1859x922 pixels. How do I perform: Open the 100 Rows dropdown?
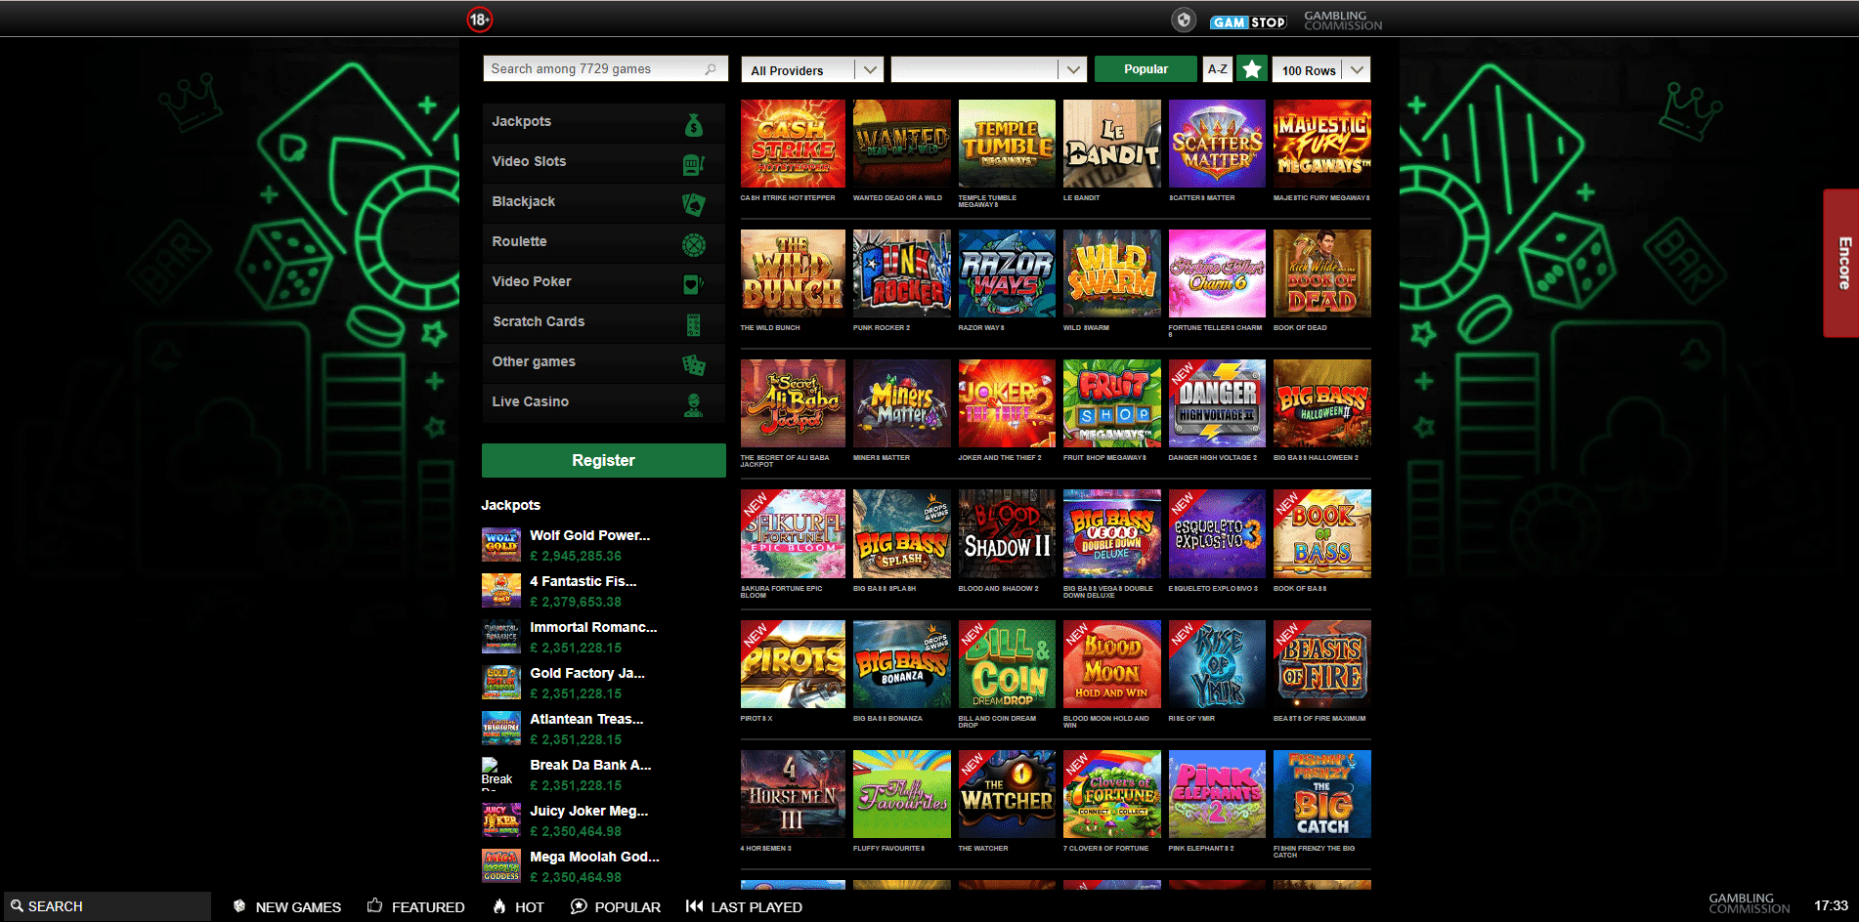click(1321, 70)
